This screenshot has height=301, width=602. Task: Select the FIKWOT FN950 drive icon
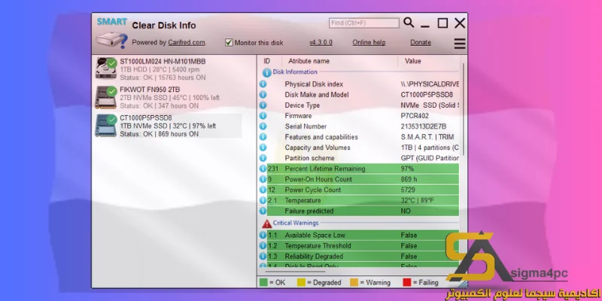[106, 97]
